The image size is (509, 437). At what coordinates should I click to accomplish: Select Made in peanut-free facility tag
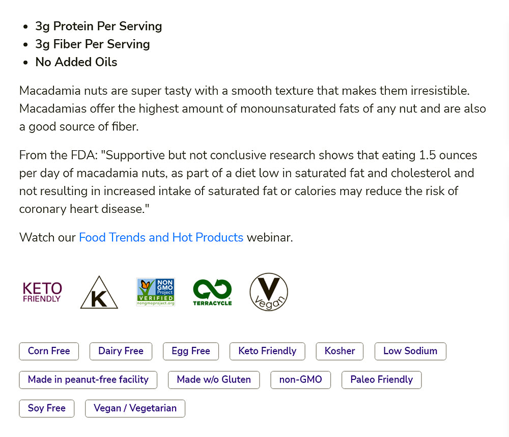[x=88, y=380]
